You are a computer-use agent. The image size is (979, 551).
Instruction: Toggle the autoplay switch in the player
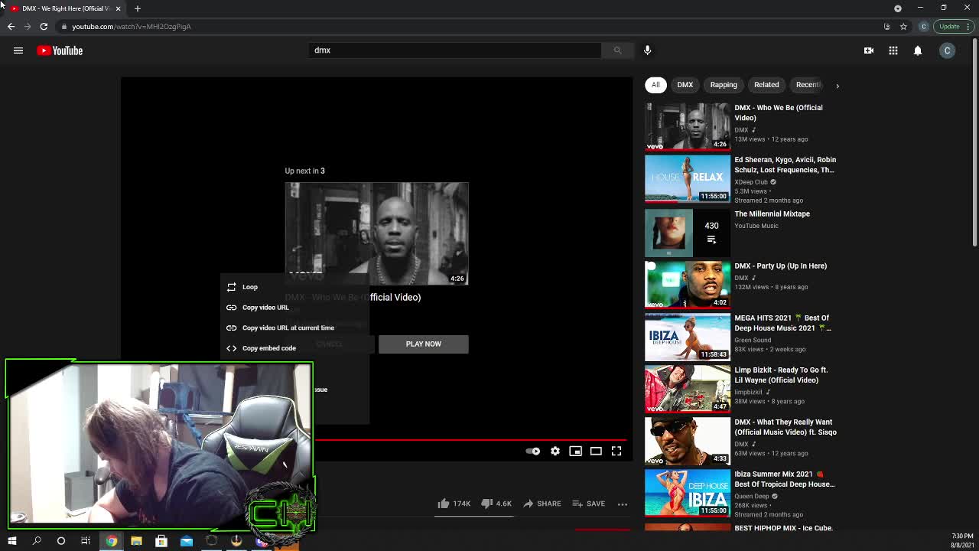click(x=533, y=452)
